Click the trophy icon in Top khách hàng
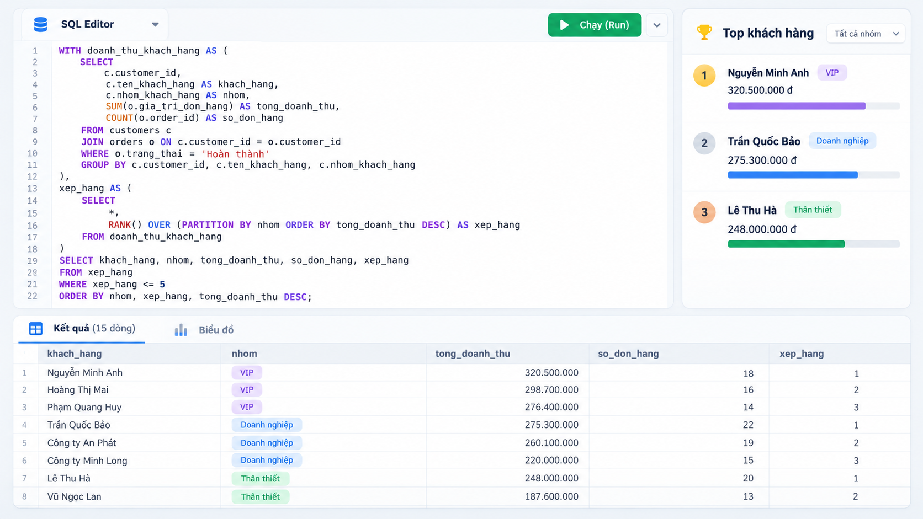 point(704,33)
